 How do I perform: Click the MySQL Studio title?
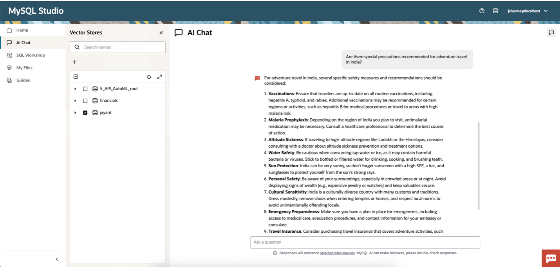[36, 11]
